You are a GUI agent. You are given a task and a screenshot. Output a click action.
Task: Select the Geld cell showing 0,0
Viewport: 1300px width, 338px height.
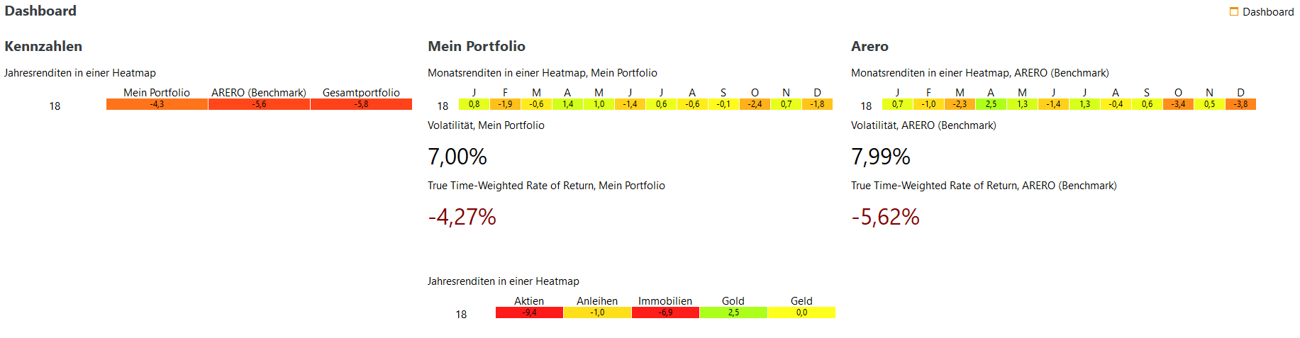pyautogui.click(x=801, y=312)
